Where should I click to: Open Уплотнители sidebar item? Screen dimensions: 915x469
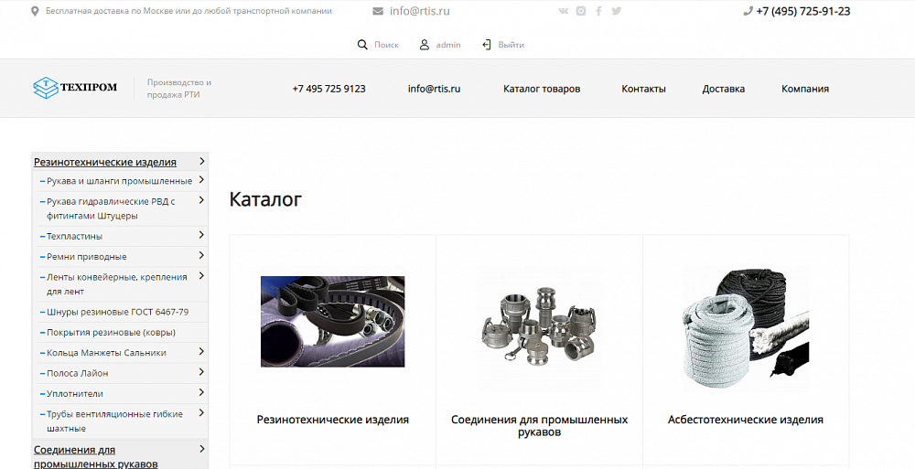click(75, 394)
